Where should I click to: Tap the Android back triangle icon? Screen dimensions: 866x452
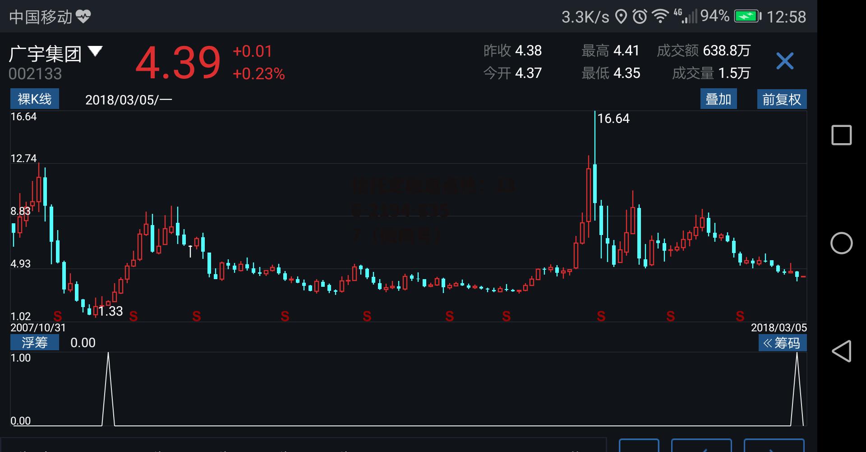[x=841, y=351]
